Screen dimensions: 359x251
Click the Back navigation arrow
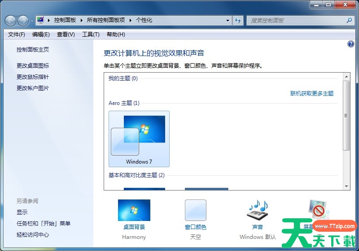coord(10,21)
